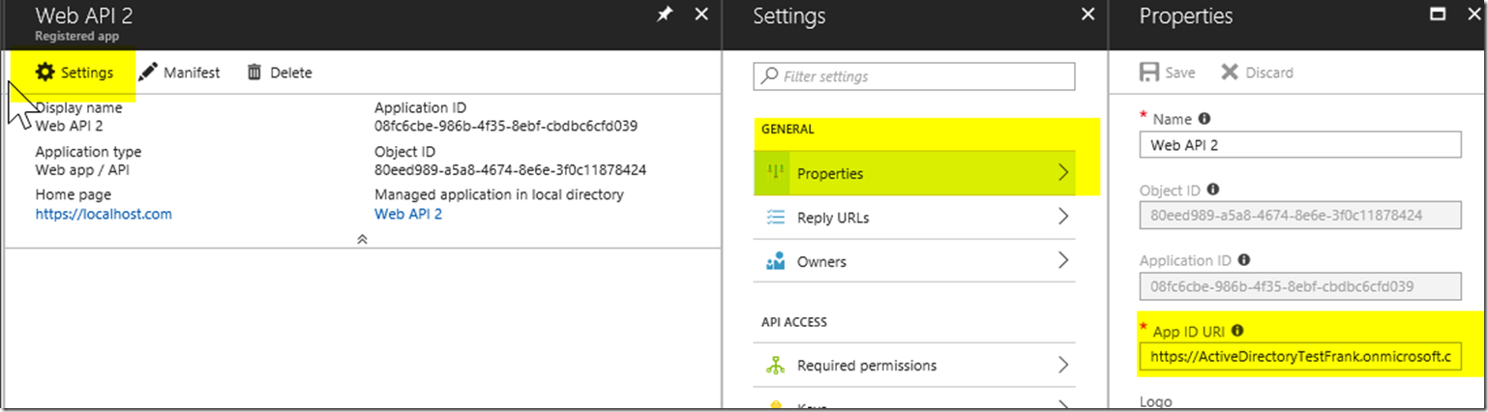Click the App ID URI input field
This screenshot has width=1488, height=412.
pyautogui.click(x=1299, y=357)
